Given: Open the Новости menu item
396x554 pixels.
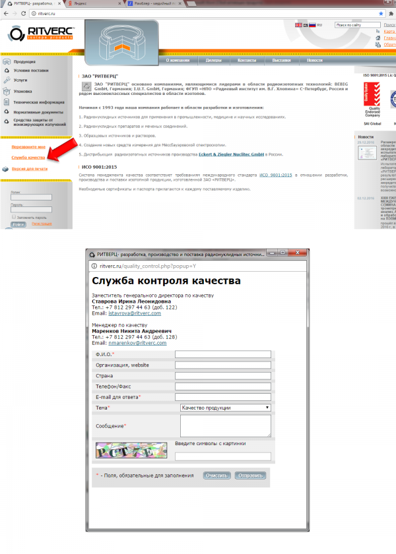Looking at the screenshot, I should [x=315, y=61].
